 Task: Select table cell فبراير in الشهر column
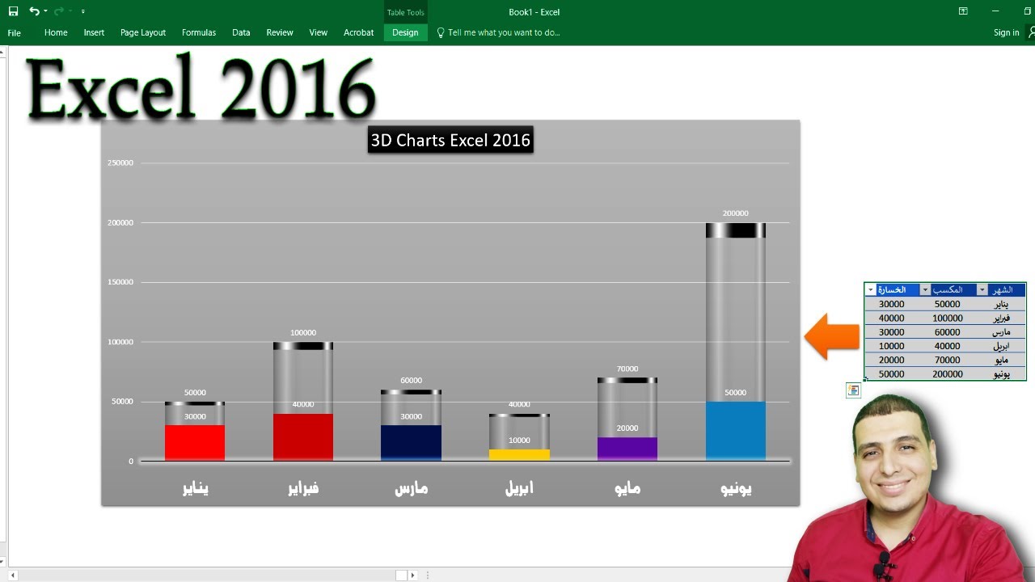click(1002, 318)
